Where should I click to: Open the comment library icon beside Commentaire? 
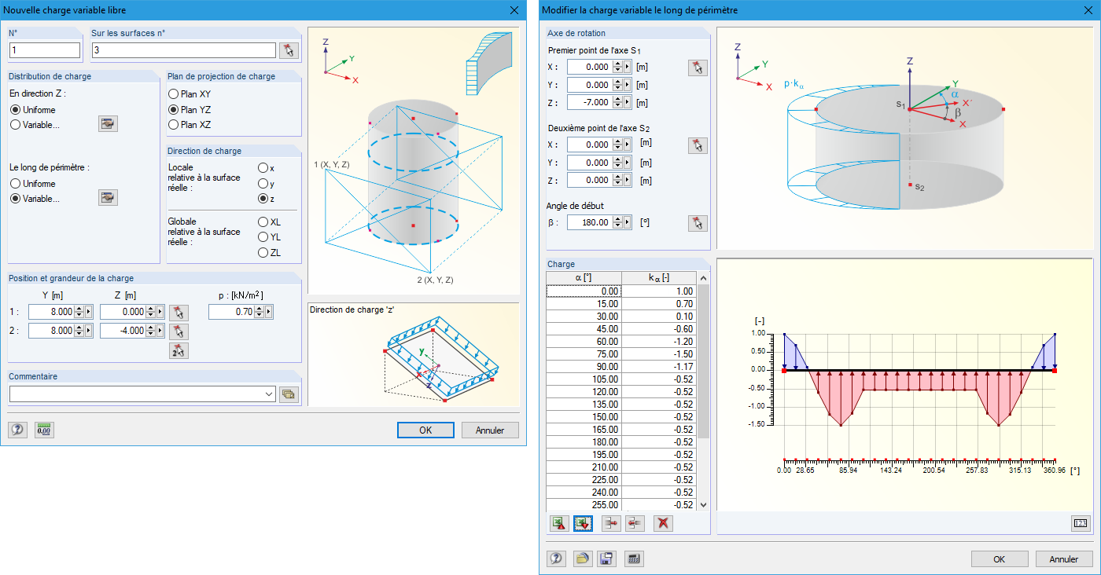(x=289, y=394)
